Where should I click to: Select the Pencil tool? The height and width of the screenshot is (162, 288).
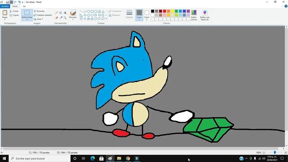point(57,13)
